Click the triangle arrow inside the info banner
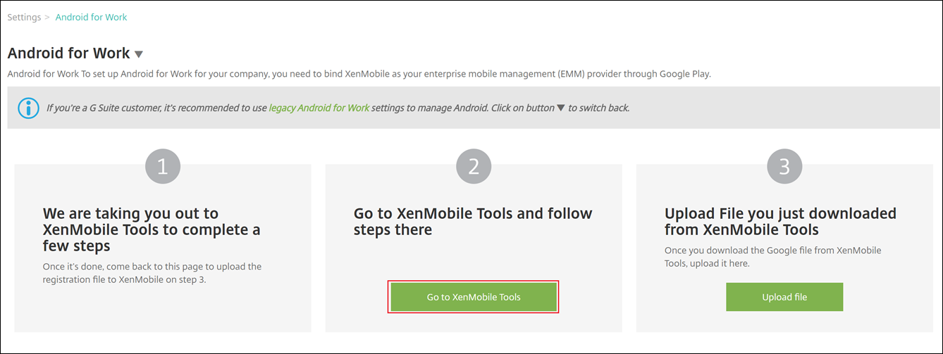 click(x=561, y=108)
